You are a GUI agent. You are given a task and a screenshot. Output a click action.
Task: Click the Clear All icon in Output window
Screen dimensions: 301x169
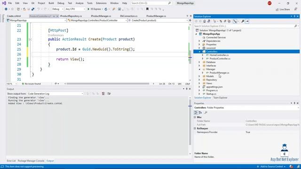pyautogui.click(x=103, y=93)
